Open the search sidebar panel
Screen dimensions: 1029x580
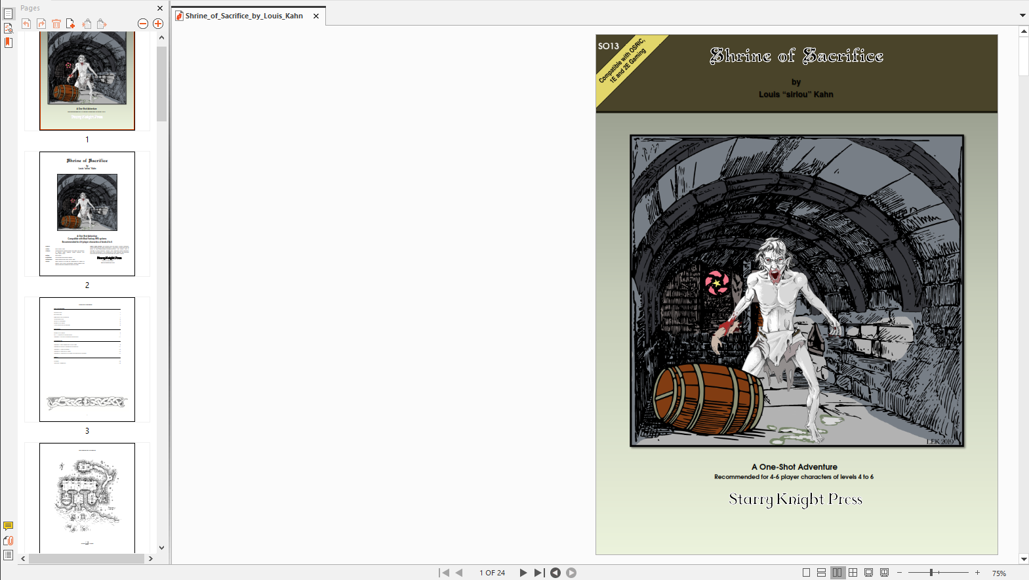tap(9, 28)
